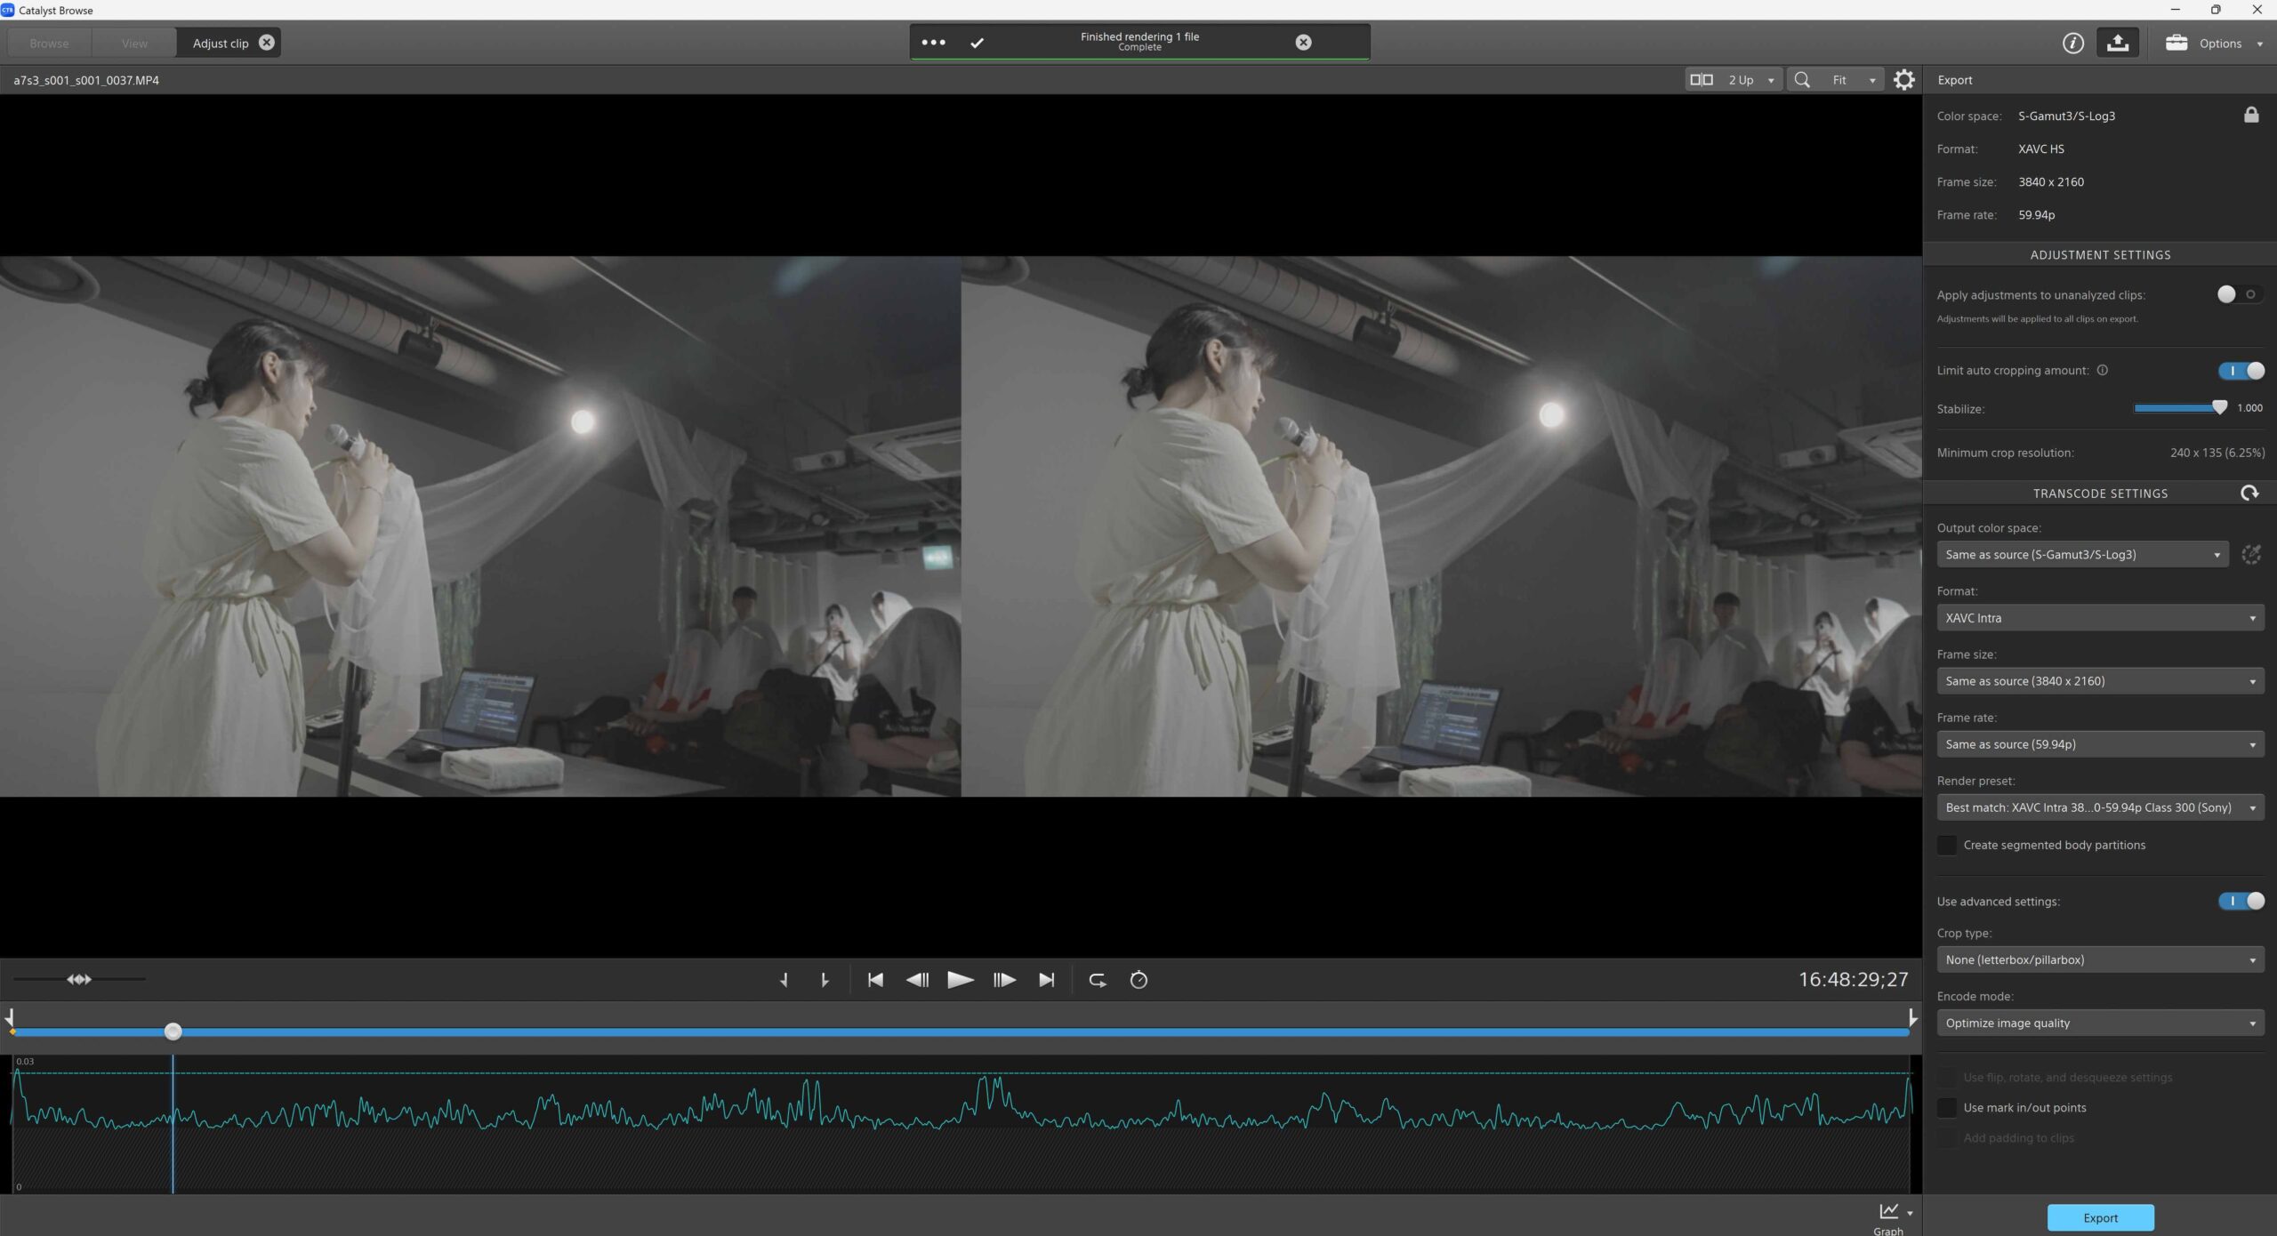Click the timecode 16:48:29;27 display
The image size is (2277, 1236).
[x=1853, y=979]
